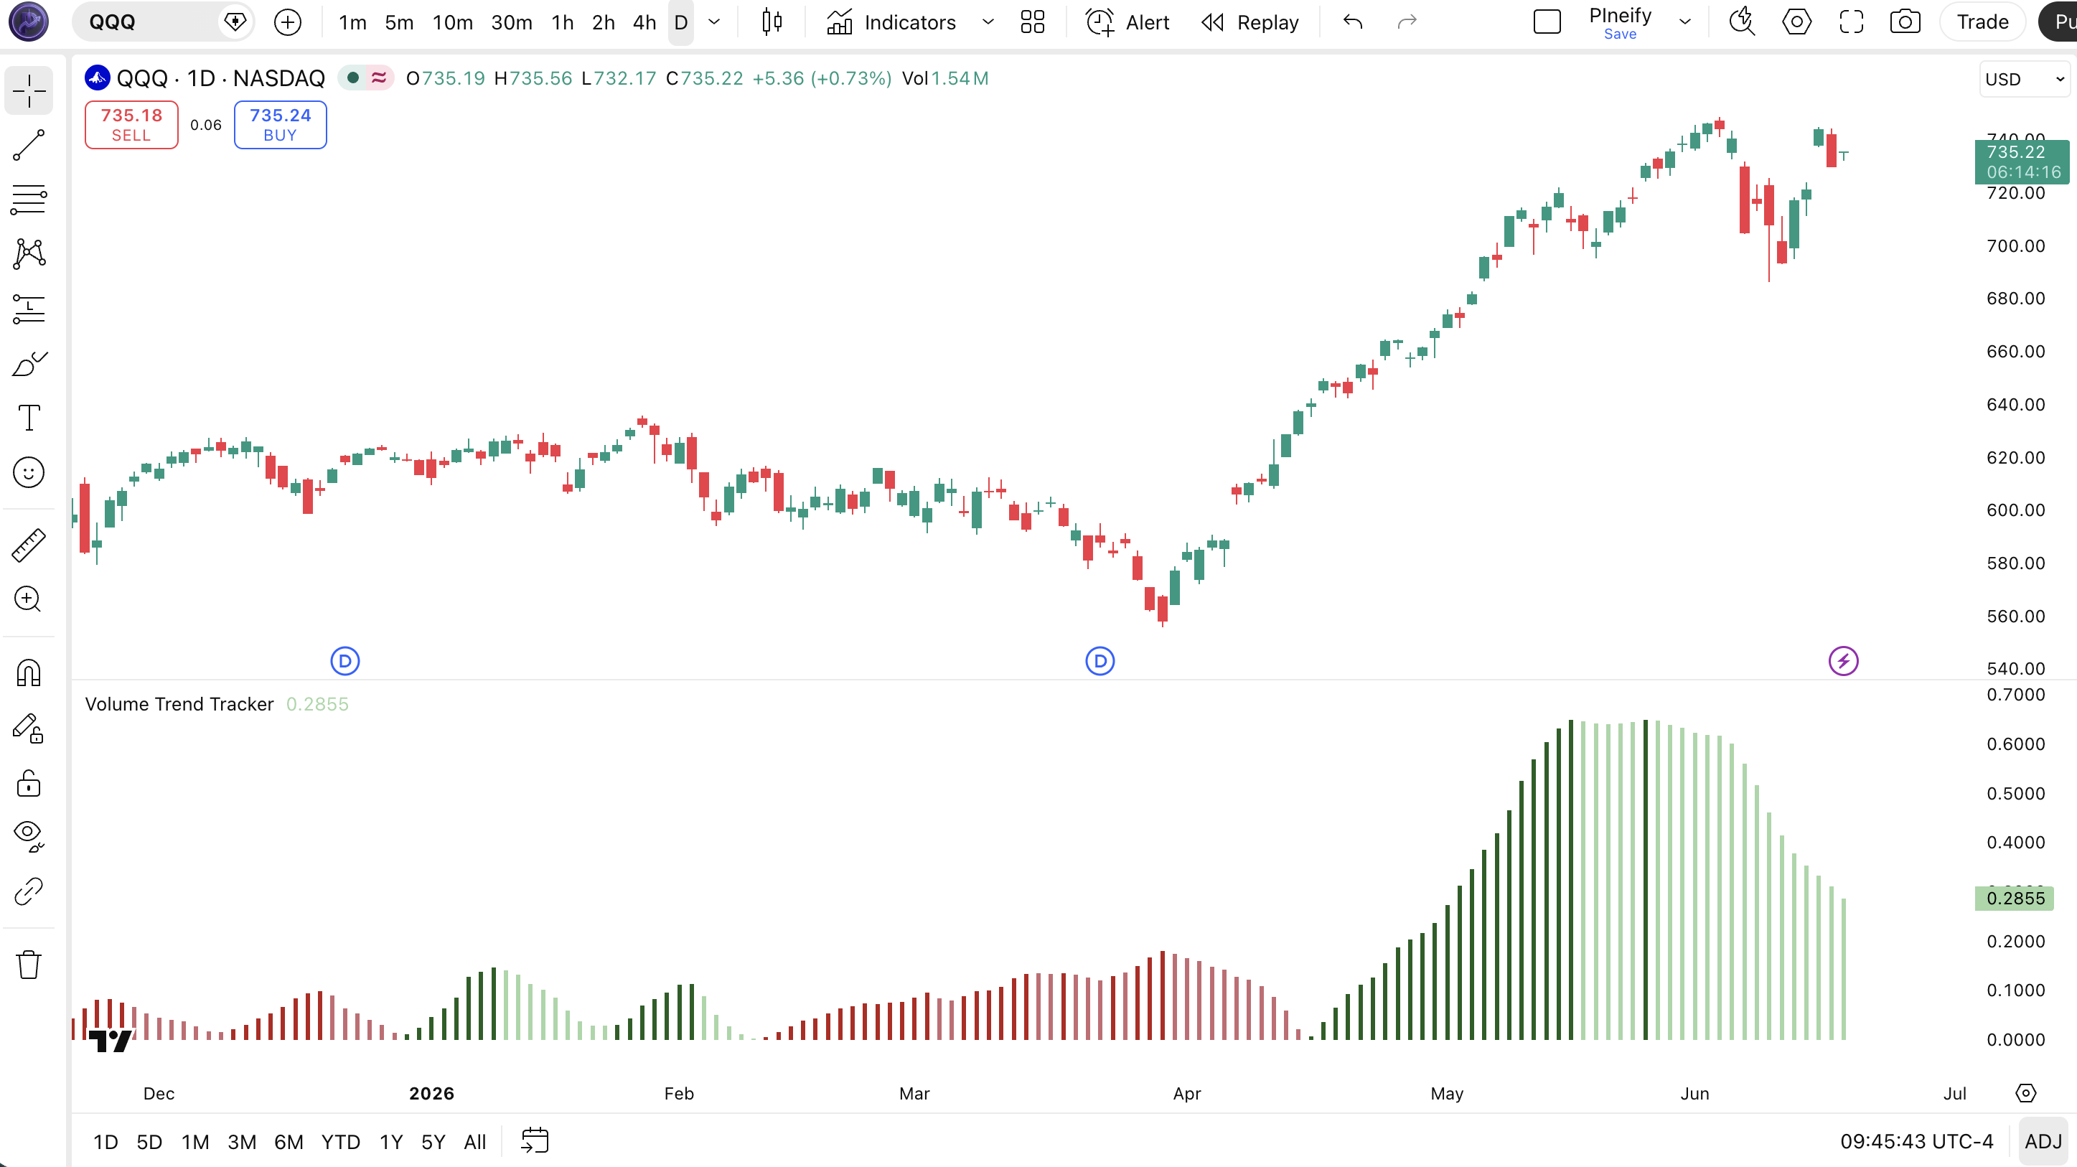Toggle stay in drawing mode

coord(29,728)
